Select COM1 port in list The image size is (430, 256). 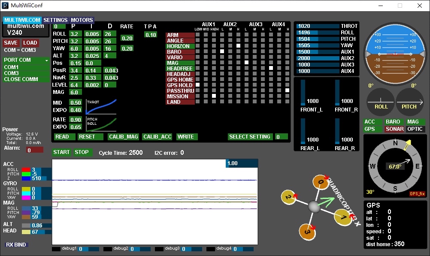click(x=26, y=67)
